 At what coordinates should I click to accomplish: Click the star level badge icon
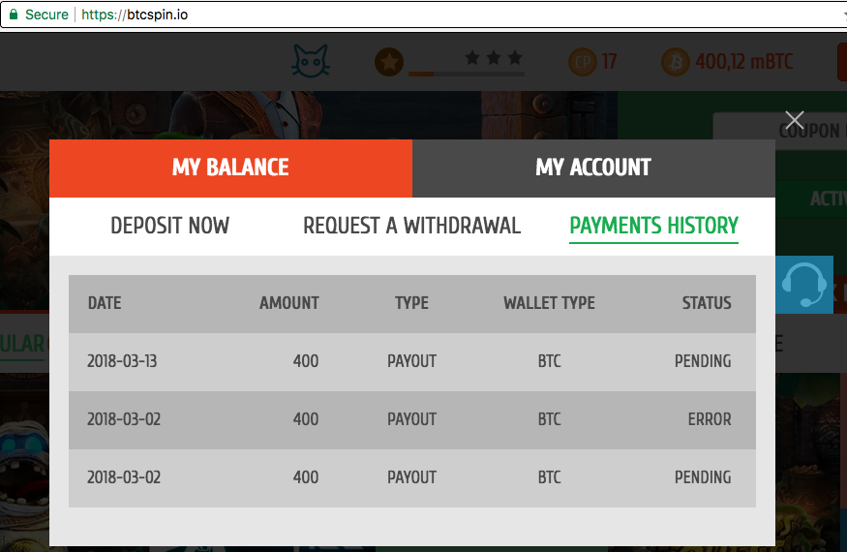coord(389,62)
